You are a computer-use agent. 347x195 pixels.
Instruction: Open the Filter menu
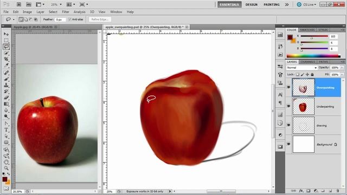point(66,12)
